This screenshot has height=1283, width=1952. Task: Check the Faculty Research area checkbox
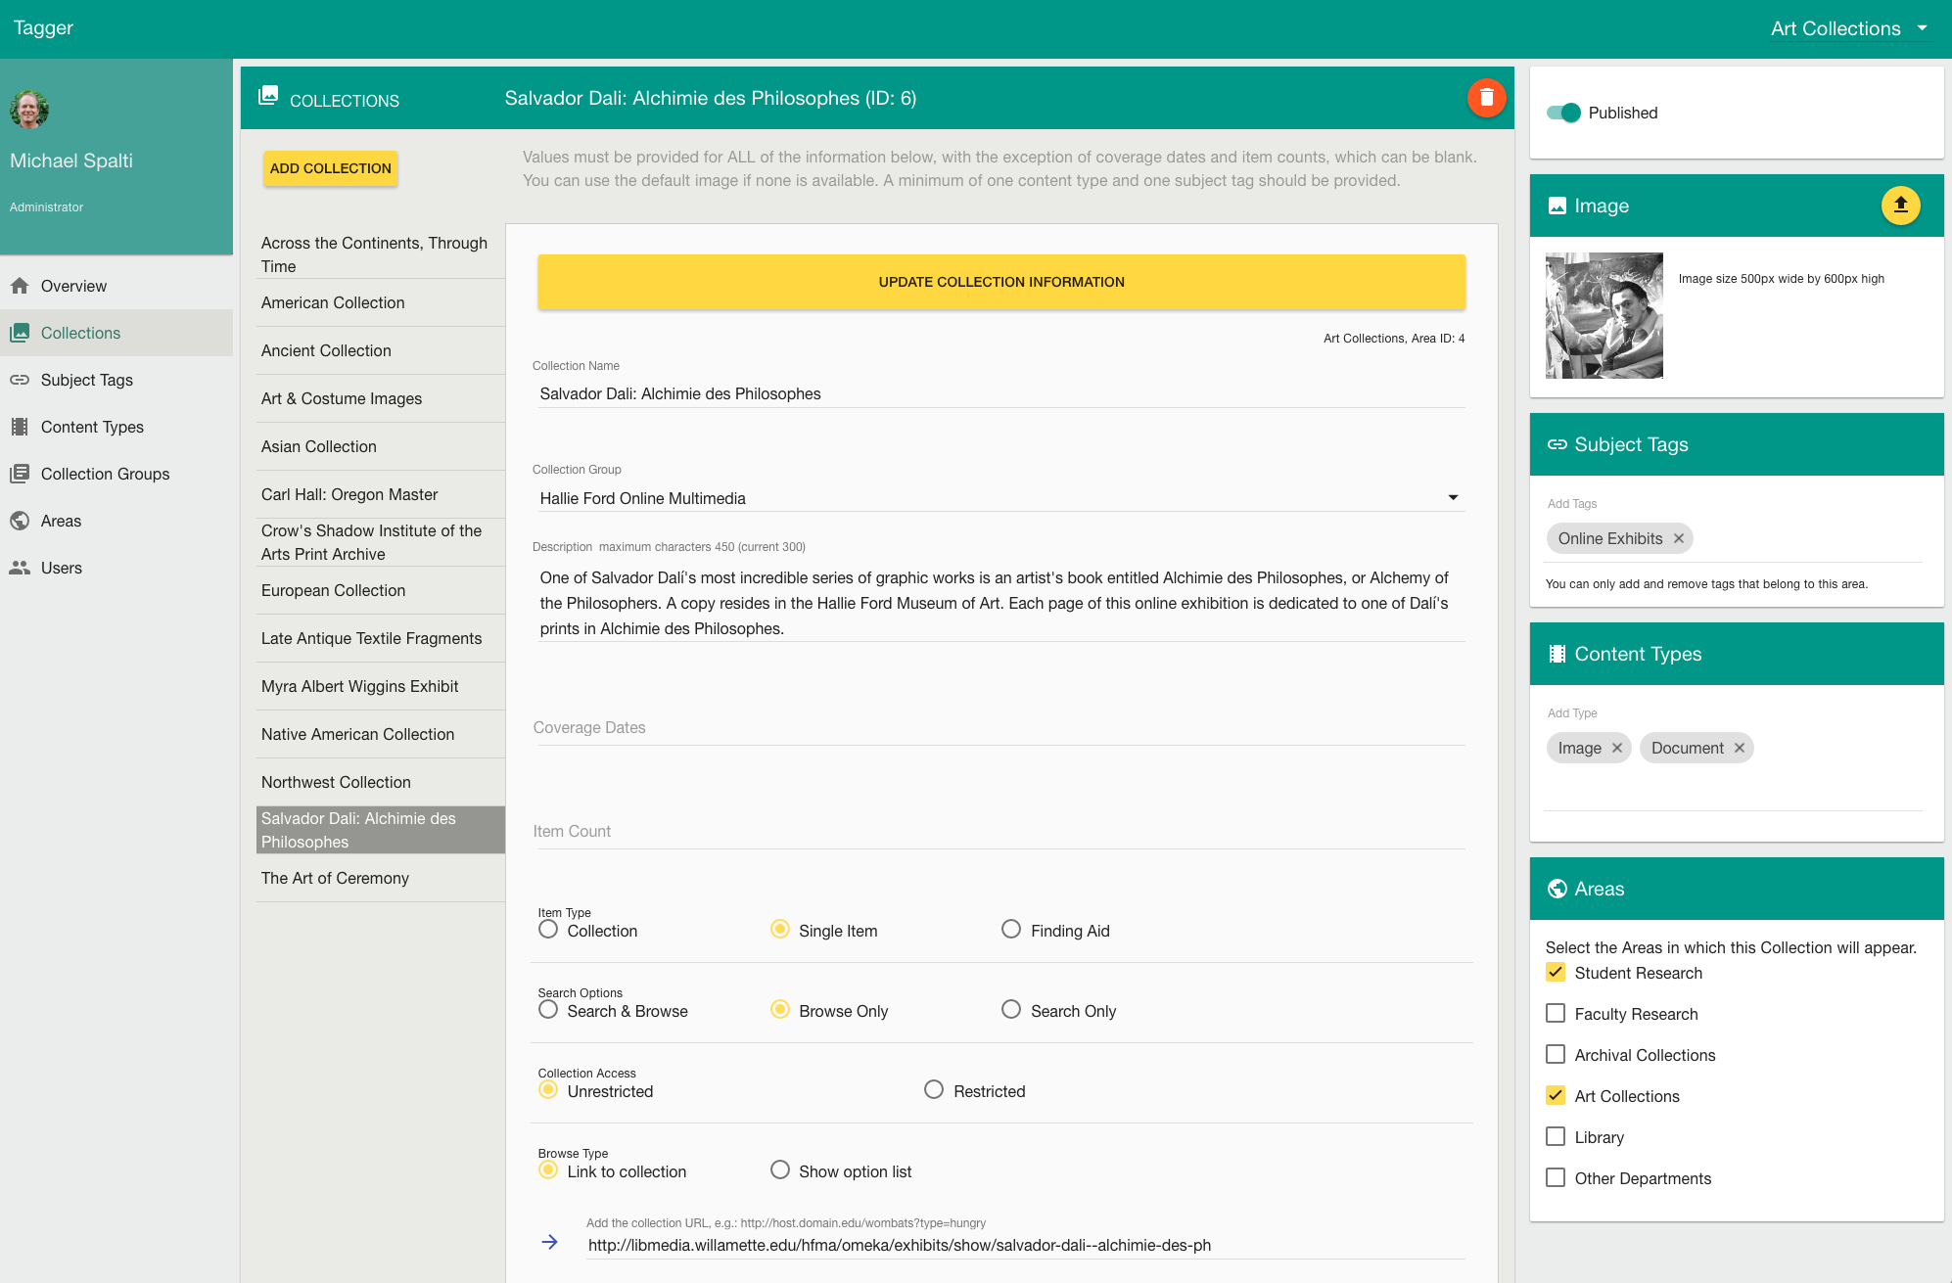click(1555, 1013)
